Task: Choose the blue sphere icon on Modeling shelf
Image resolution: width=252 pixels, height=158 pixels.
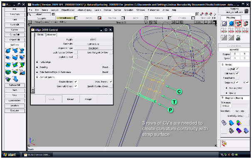Action: click(231, 23)
